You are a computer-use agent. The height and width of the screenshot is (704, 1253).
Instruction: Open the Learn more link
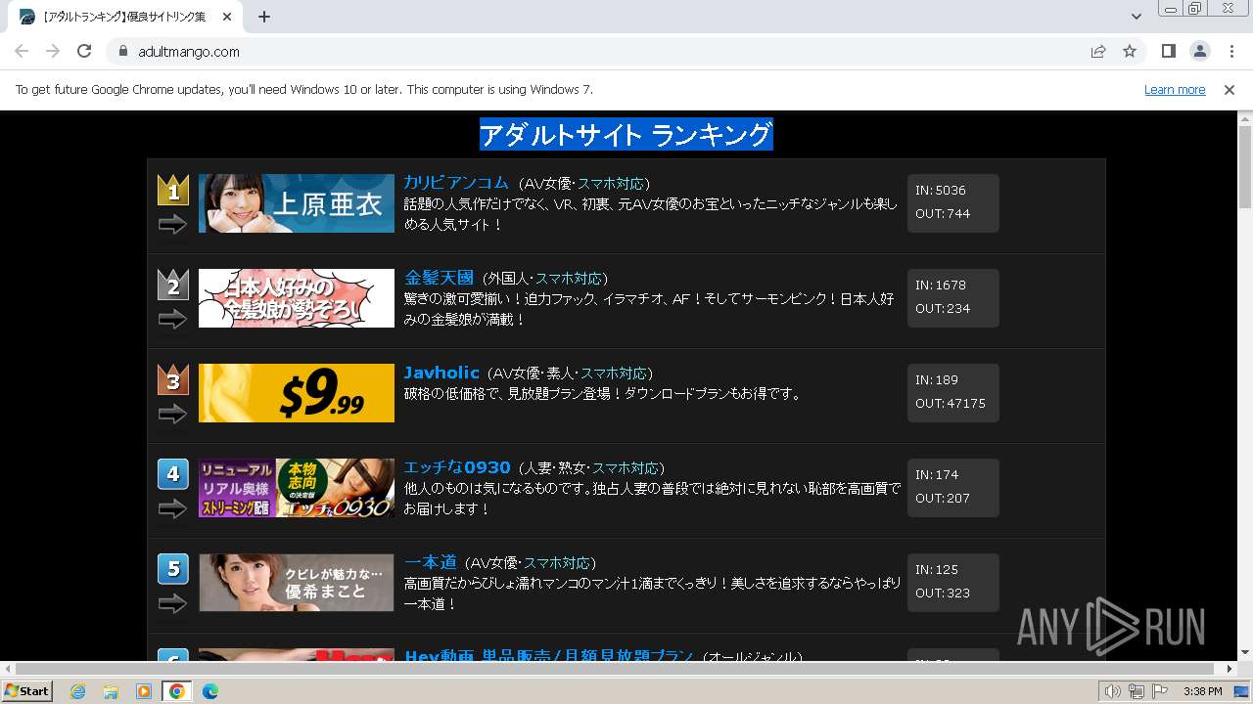click(1175, 89)
